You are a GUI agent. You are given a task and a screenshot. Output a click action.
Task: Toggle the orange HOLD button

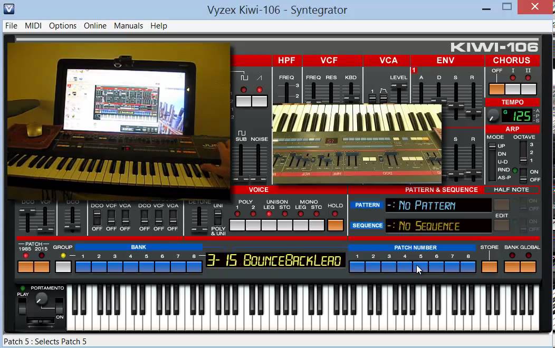coord(335,225)
